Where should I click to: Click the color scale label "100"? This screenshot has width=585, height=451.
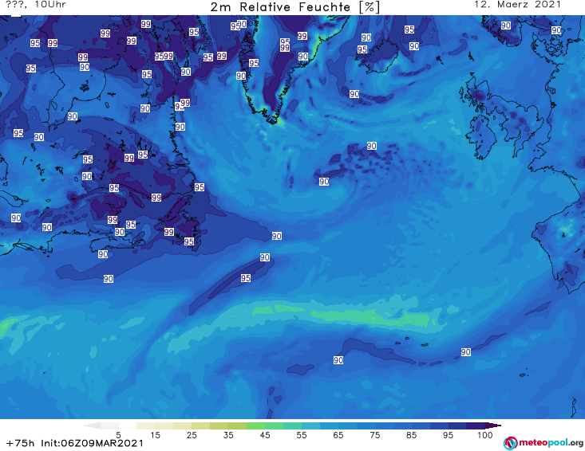pos(484,435)
